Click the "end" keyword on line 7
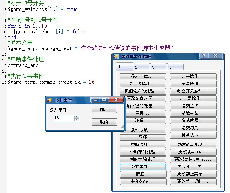The width and height of the screenshot is (230, 193). coord(12,37)
